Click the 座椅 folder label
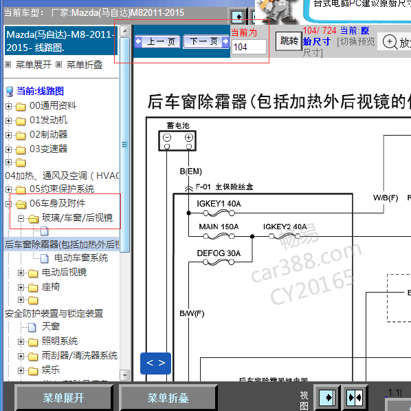Viewport: 411px width, 411px height. point(51,287)
